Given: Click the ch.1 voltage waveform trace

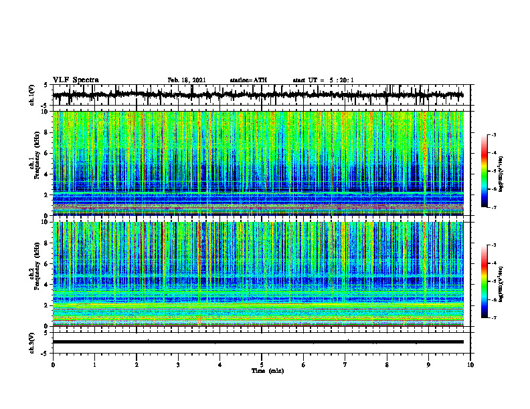Looking at the screenshot, I should (x=258, y=95).
